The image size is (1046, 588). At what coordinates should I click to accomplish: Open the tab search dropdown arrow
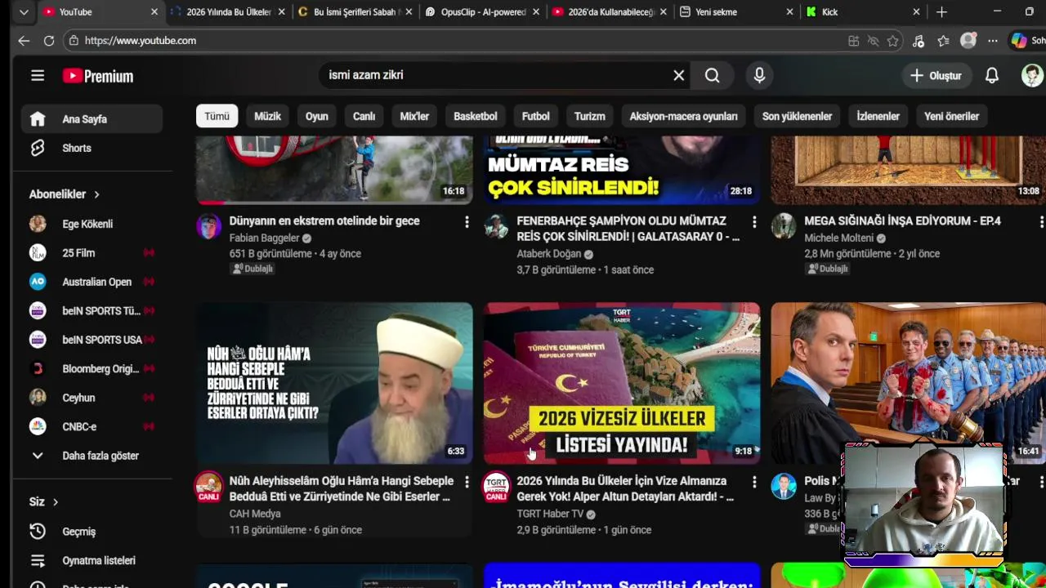24,12
